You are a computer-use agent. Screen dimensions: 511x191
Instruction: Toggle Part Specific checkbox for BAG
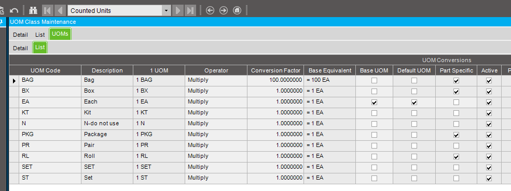click(x=456, y=81)
